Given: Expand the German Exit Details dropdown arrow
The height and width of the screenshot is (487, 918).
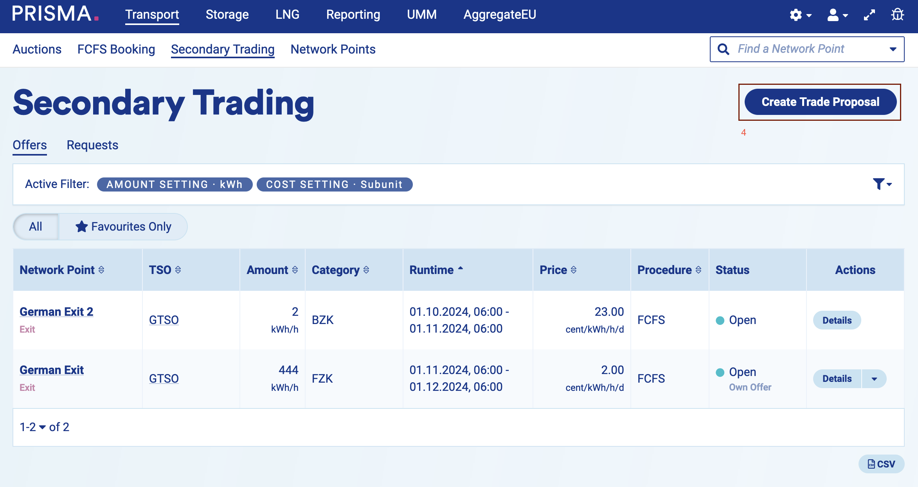Looking at the screenshot, I should [874, 379].
